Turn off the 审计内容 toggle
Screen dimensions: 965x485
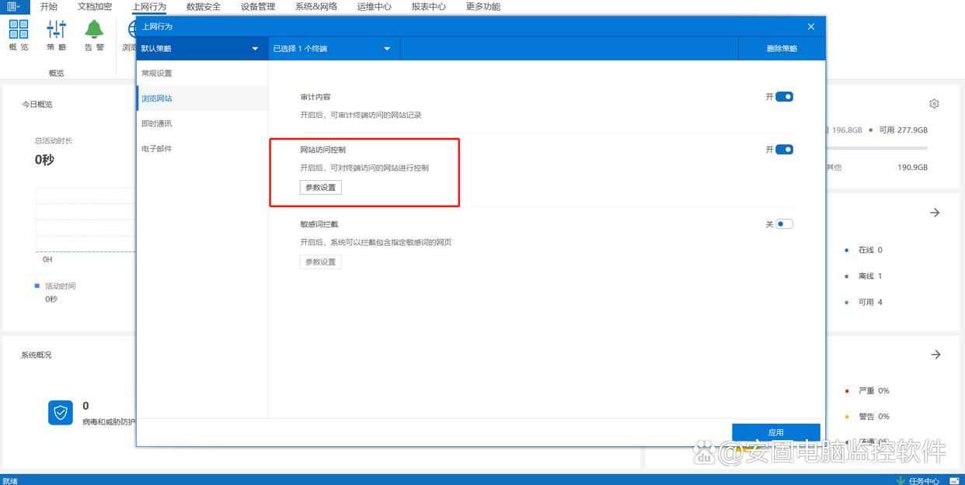(x=784, y=97)
